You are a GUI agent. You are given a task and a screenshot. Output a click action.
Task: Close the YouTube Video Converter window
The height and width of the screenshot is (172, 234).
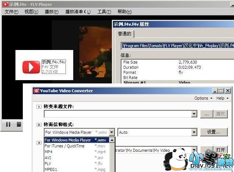click(x=228, y=91)
